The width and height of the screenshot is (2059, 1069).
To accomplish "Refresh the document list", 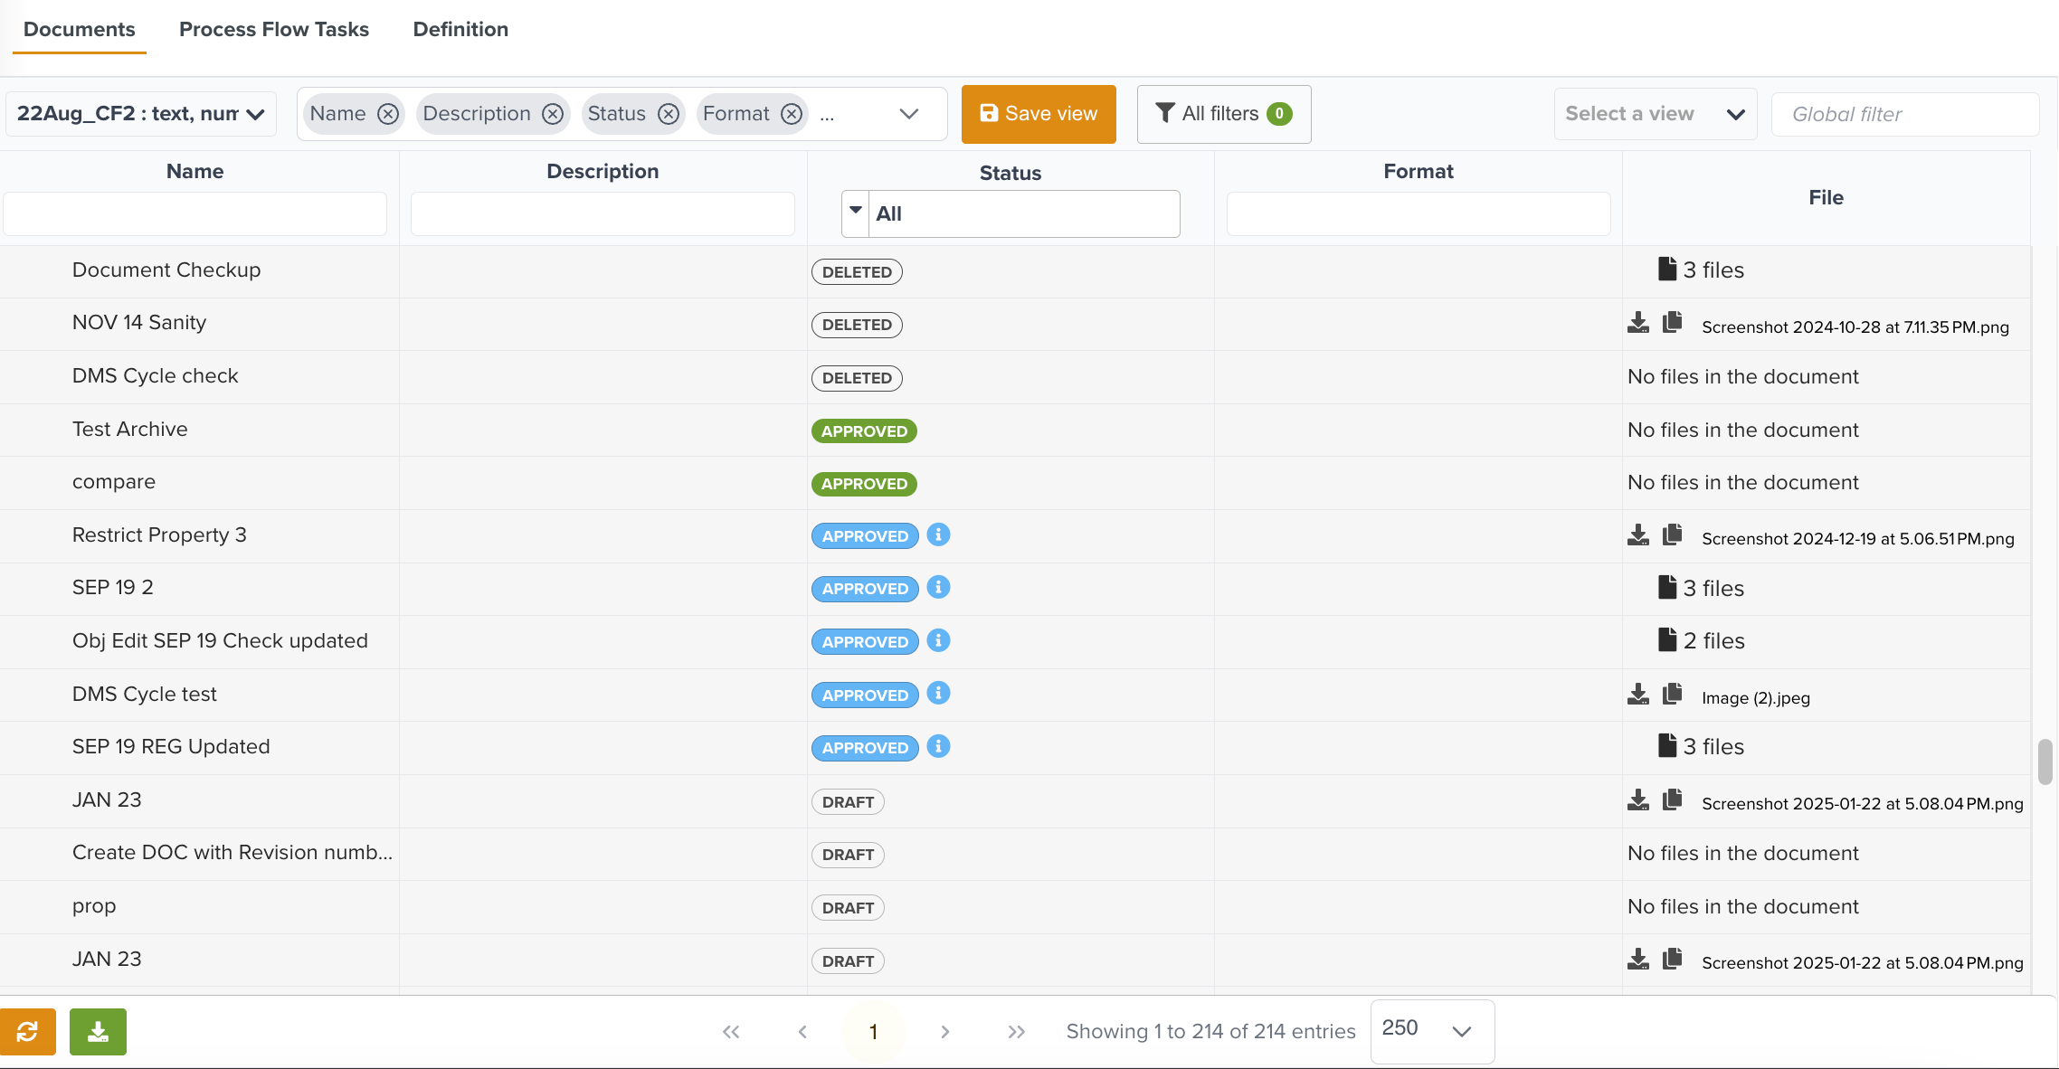I will point(28,1031).
